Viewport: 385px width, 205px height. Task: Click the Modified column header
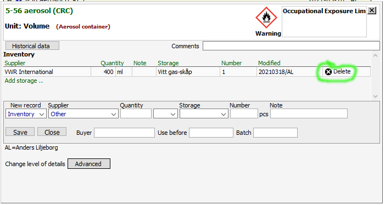[269, 63]
